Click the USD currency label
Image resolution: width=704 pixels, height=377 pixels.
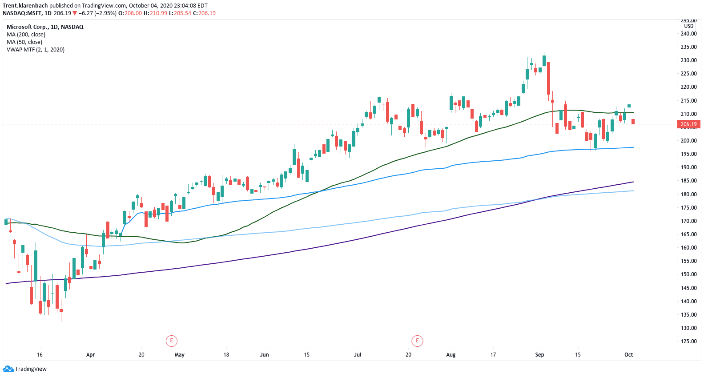coord(689,26)
